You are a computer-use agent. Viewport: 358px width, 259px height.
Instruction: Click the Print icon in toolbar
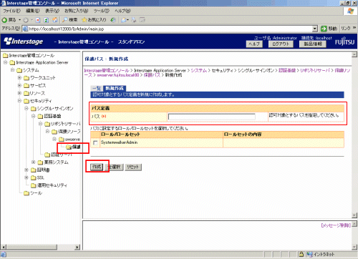click(134, 20)
